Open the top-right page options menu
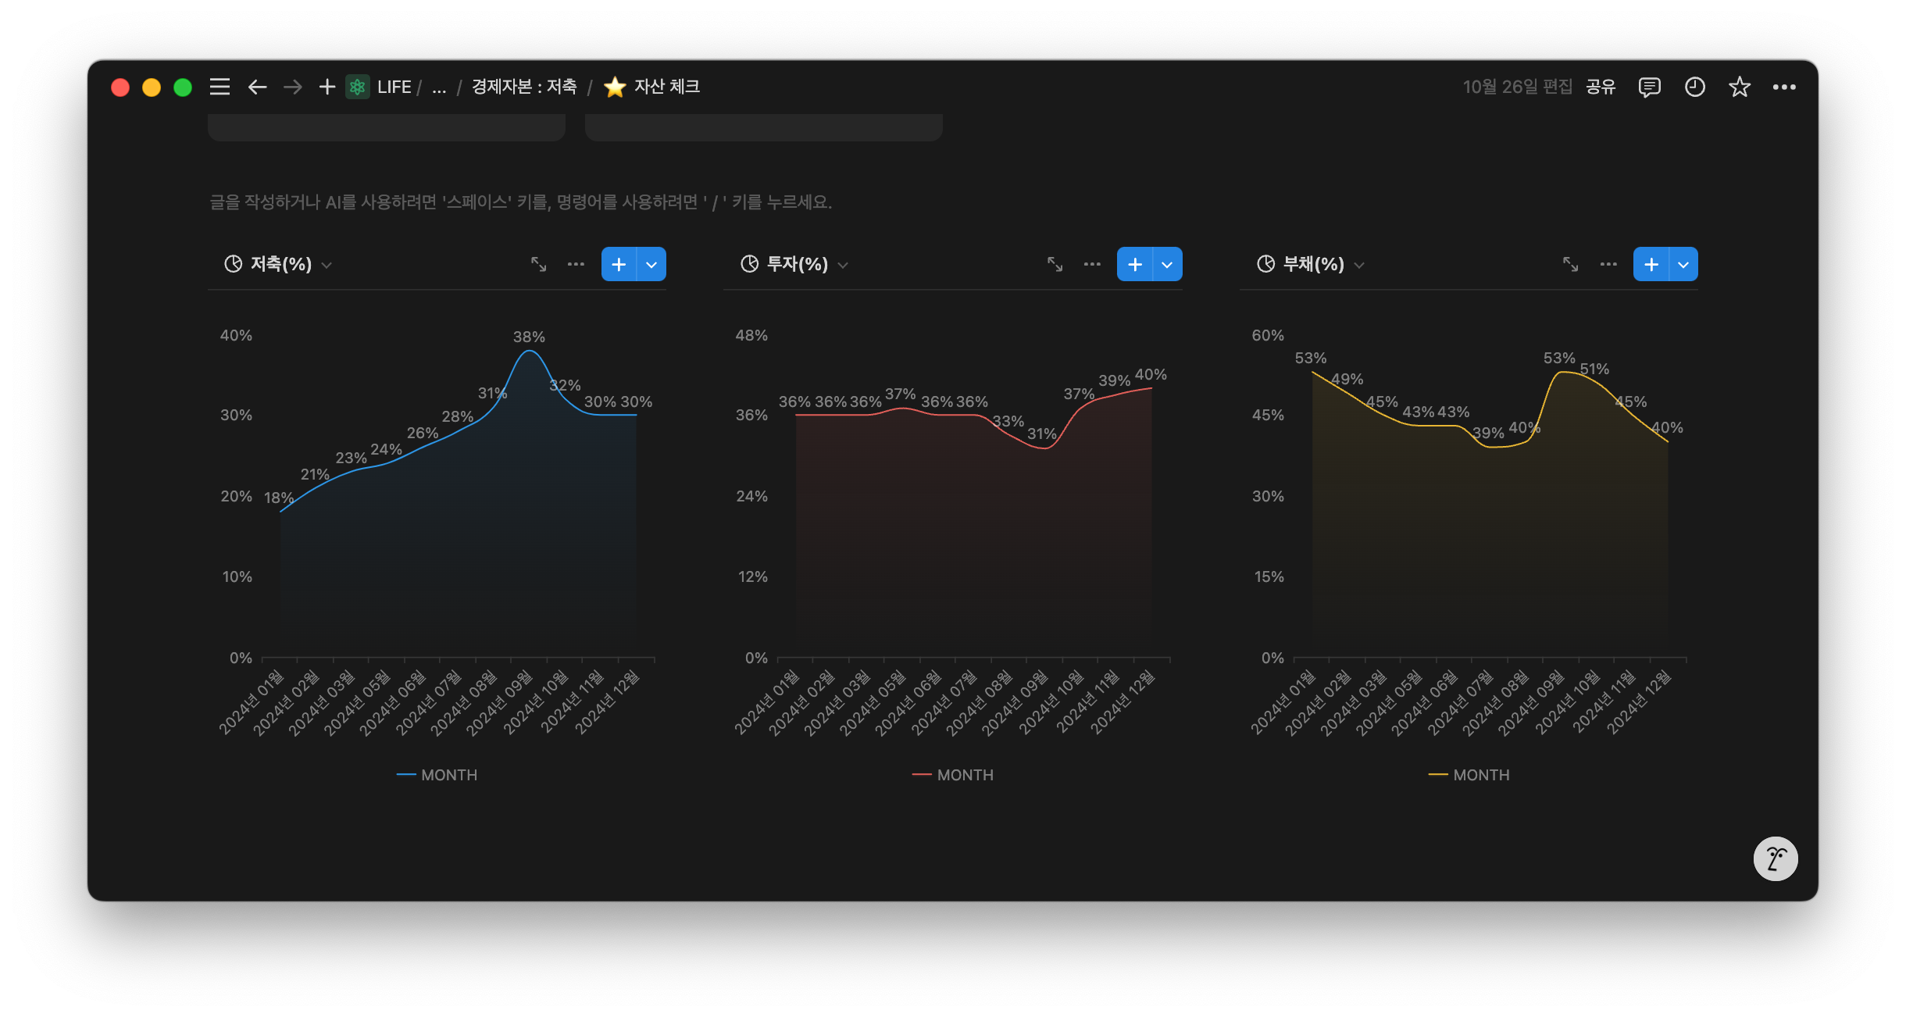Viewport: 1906px width, 1017px height. click(1783, 87)
